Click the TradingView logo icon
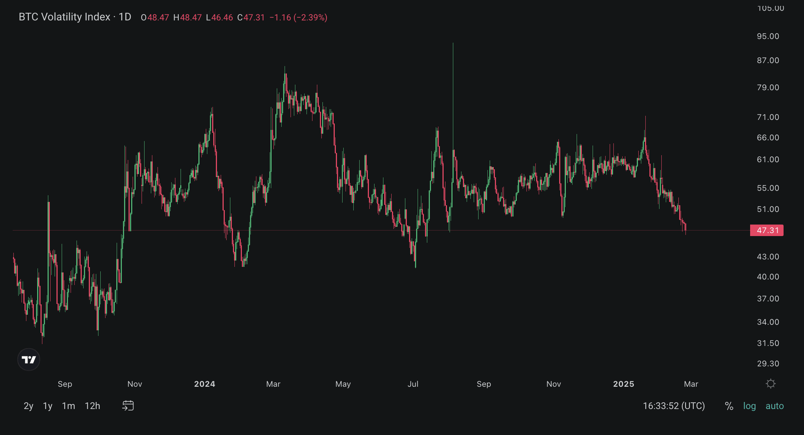Screen dimensions: 804x435 (x=29, y=359)
